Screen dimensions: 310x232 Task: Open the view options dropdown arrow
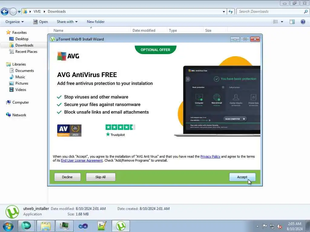(282, 22)
